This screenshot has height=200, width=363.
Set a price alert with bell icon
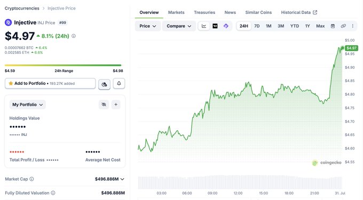point(119,84)
